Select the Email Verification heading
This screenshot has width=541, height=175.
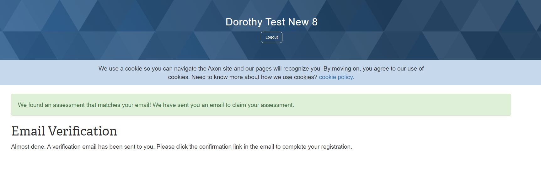(x=64, y=131)
